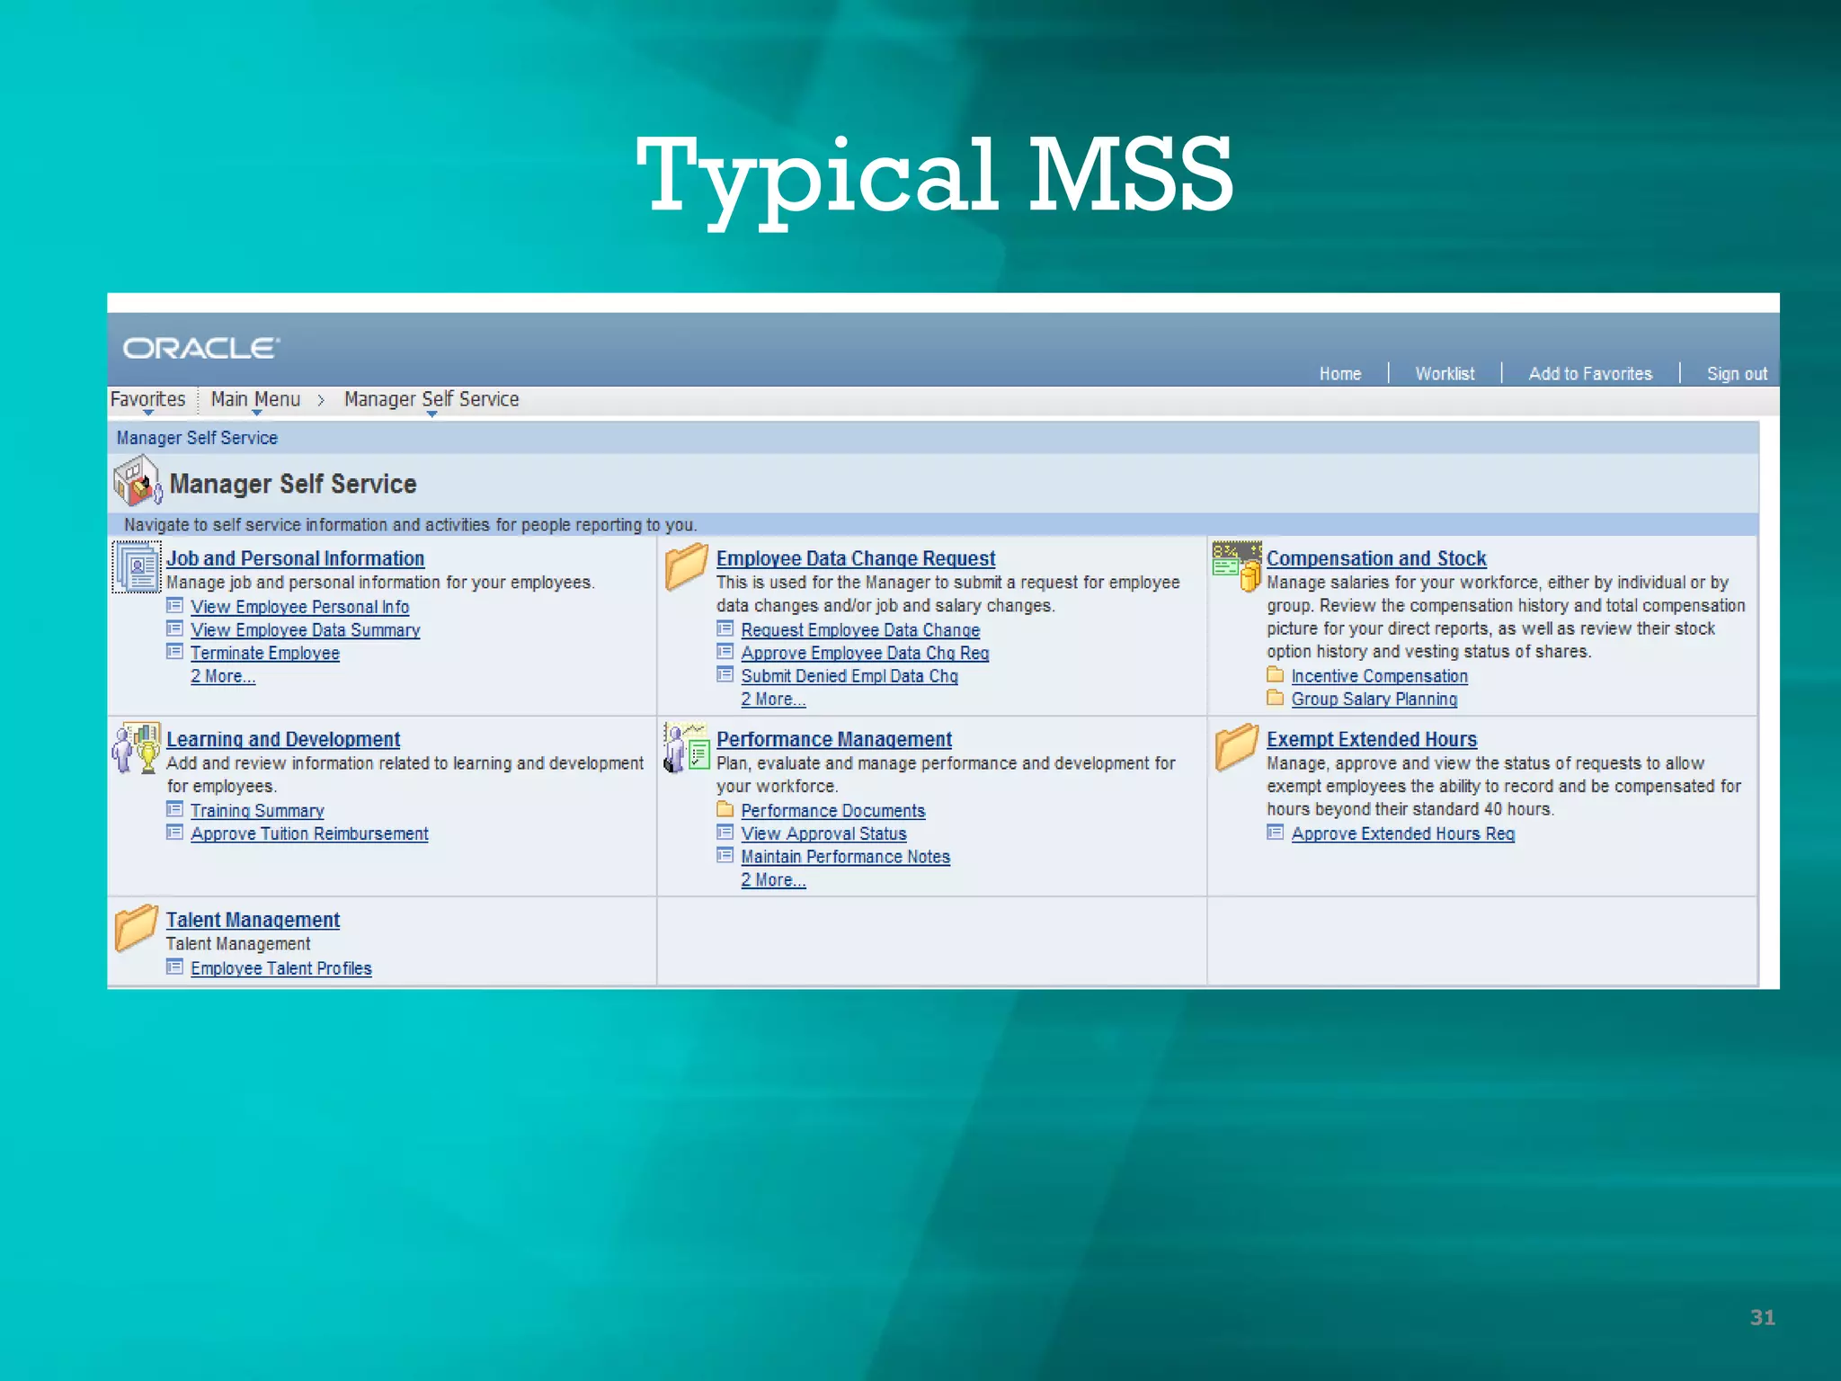Click the page icon beside Employee Talent Profiles

(175, 967)
